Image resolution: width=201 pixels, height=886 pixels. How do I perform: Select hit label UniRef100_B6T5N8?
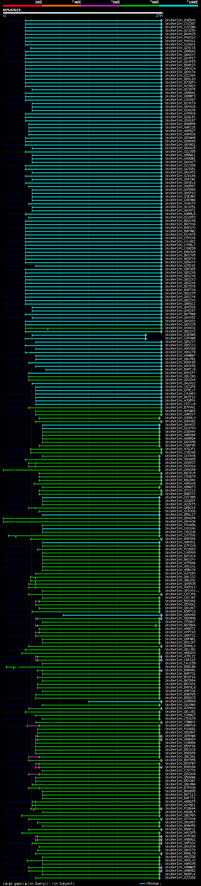pyautogui.click(x=180, y=314)
